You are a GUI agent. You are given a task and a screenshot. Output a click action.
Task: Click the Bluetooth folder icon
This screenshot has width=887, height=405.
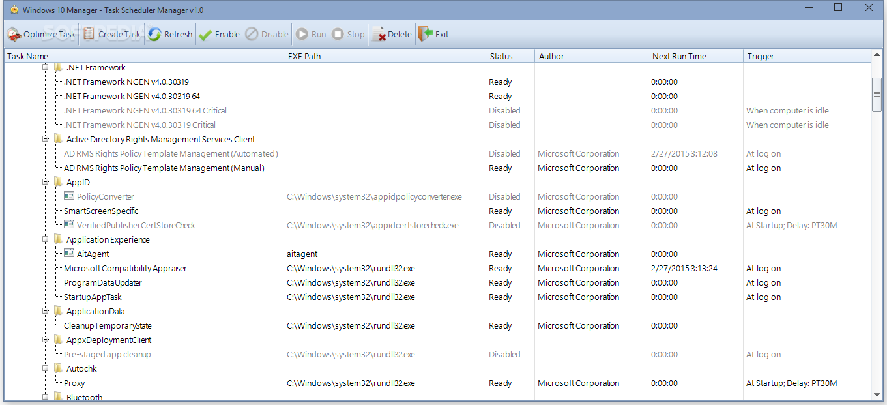tap(58, 397)
